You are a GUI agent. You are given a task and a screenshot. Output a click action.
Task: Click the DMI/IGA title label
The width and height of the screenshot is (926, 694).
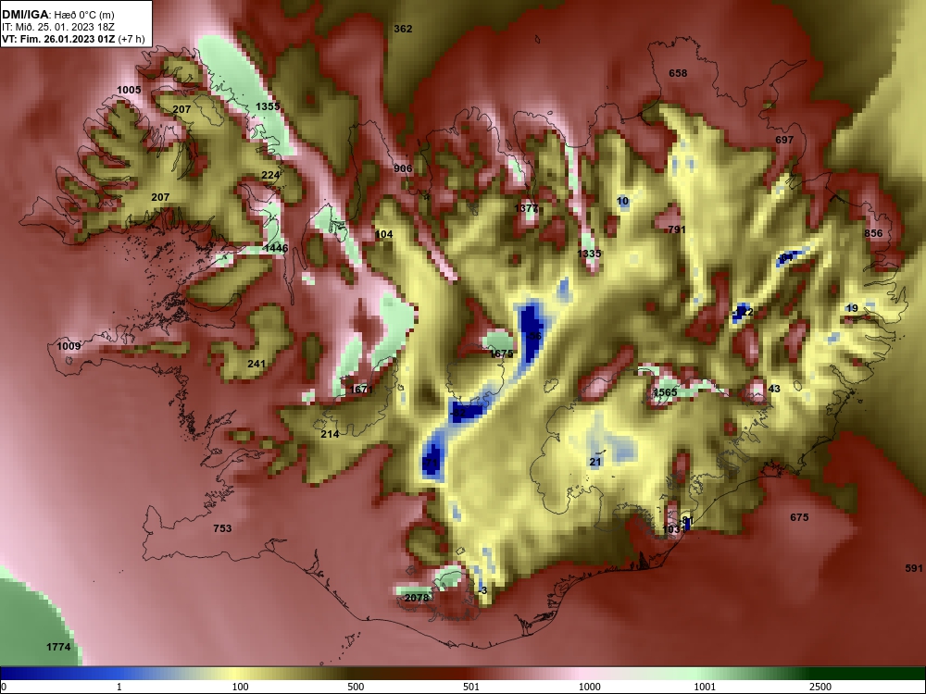pos(24,14)
